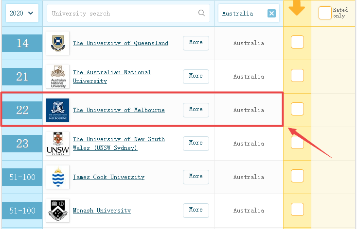This screenshot has height=229, width=357.
Task: Open The Australian National University link
Action: (112, 77)
